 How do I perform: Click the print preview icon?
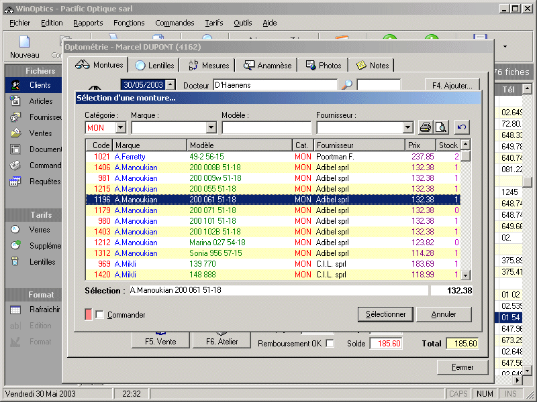tap(440, 127)
